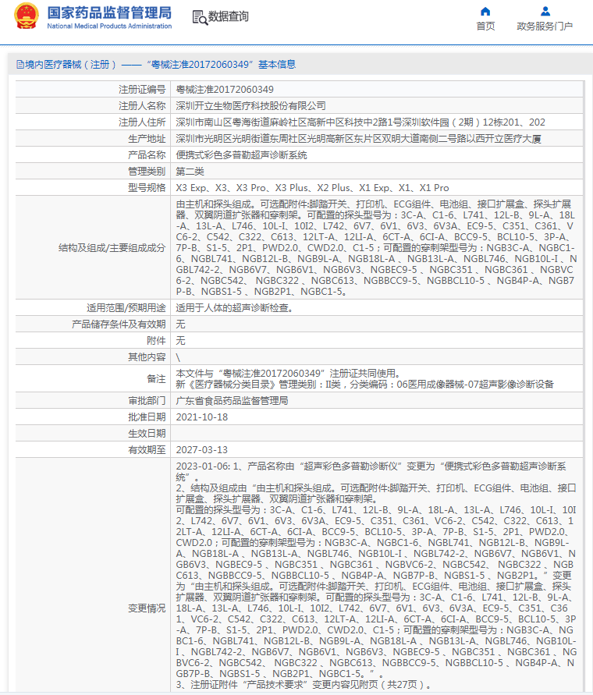The image size is (593, 695).
Task: Click the 注册证编号 label
Action: coord(142,90)
